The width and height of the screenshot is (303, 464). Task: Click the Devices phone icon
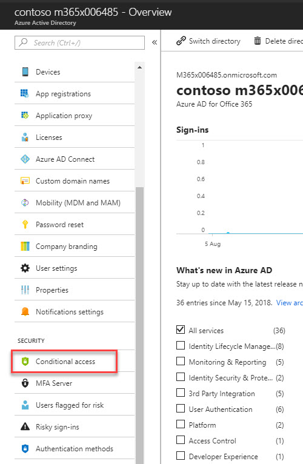point(25,71)
